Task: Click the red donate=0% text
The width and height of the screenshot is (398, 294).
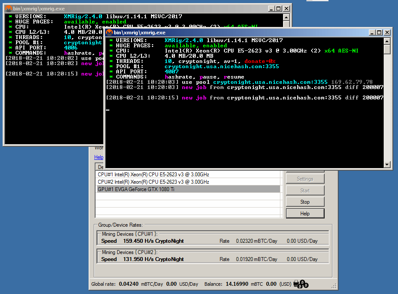Action: (x=260, y=61)
